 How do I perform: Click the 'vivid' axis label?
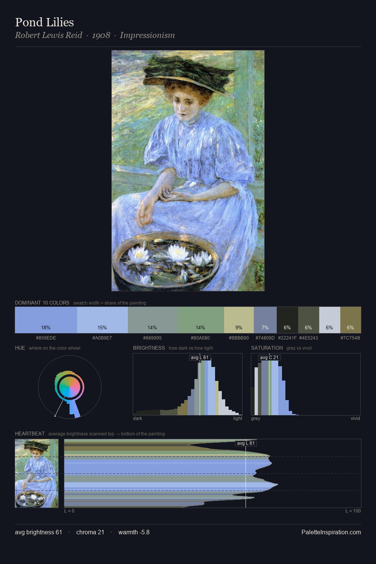[x=355, y=418]
